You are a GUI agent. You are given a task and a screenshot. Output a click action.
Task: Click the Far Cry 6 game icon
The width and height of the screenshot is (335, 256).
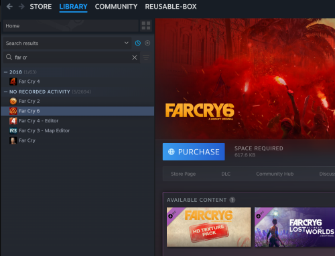[x=13, y=111]
